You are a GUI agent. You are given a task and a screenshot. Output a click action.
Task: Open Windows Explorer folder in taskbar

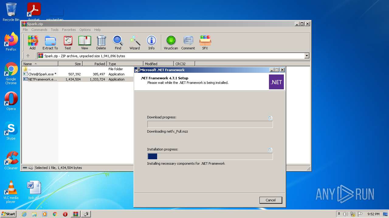34,214
